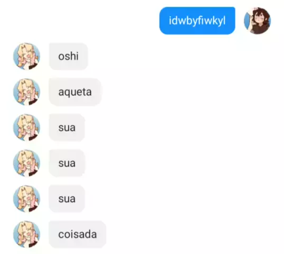This screenshot has height=254, width=284.
Task: Tap the third 'sua' message bubble
Action: pyautogui.click(x=67, y=198)
